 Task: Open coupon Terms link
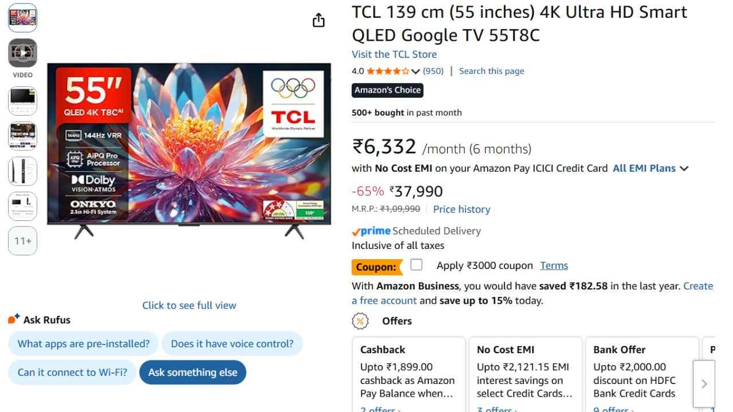tap(554, 266)
